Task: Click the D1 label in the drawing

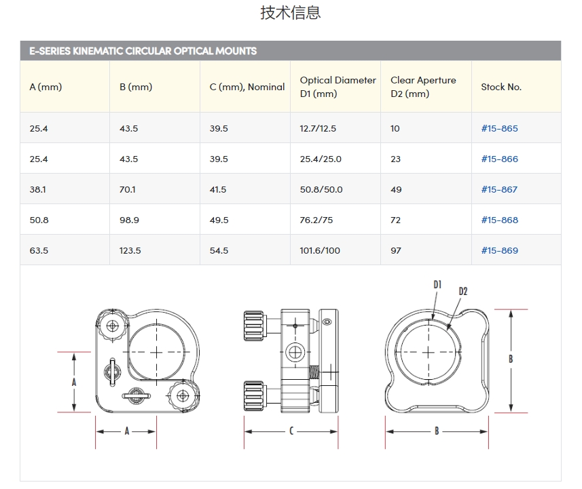Action: (437, 284)
